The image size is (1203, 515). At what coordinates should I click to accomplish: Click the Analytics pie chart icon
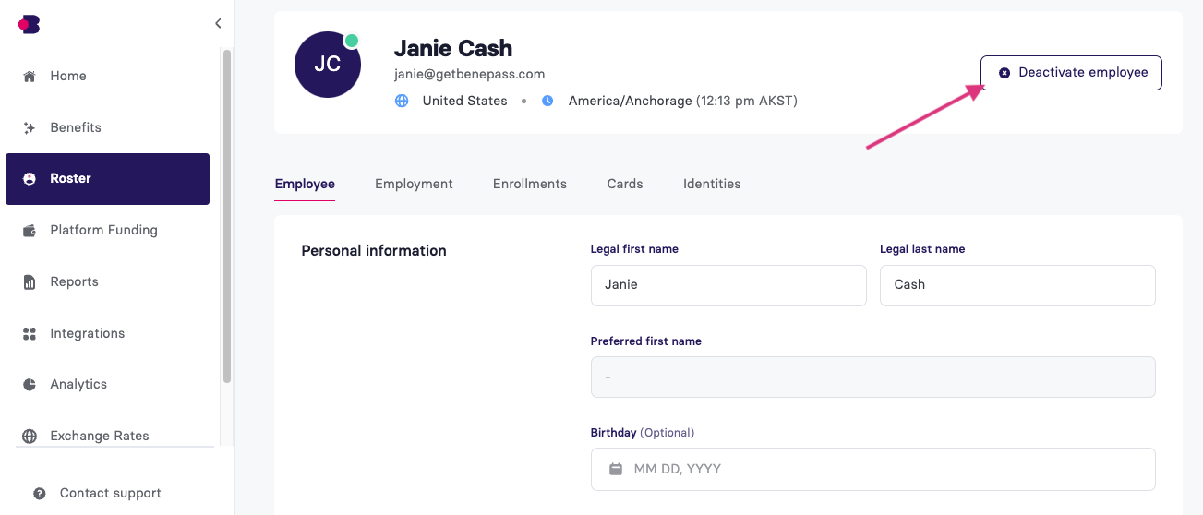[30, 384]
